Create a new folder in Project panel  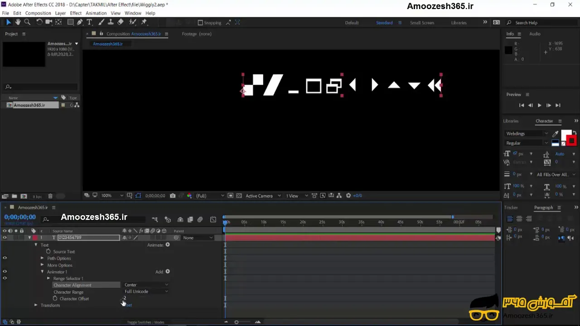point(14,196)
